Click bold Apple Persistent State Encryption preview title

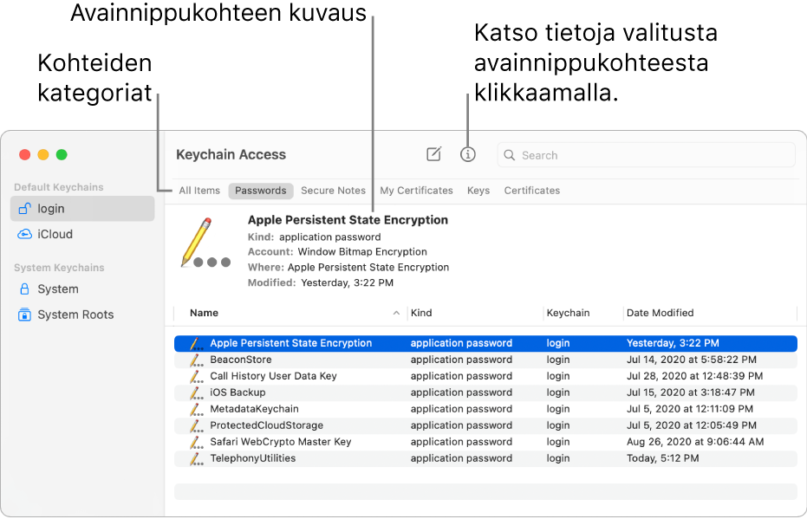point(348,219)
